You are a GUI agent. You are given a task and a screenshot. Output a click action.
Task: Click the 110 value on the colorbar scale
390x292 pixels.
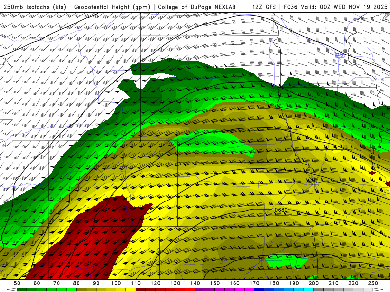pos(136,283)
